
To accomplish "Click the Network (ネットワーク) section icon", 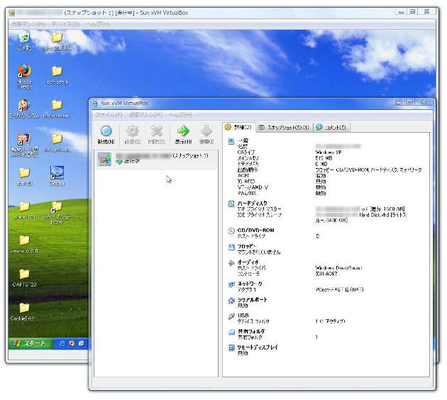I will 231,284.
